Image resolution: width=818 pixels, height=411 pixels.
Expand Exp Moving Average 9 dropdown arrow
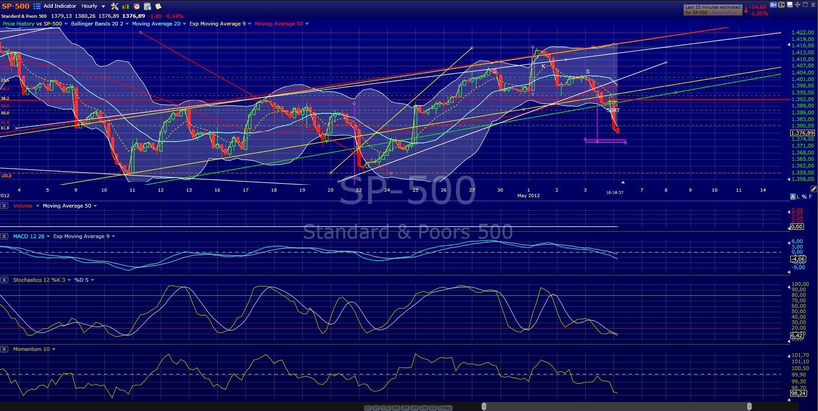(x=250, y=24)
